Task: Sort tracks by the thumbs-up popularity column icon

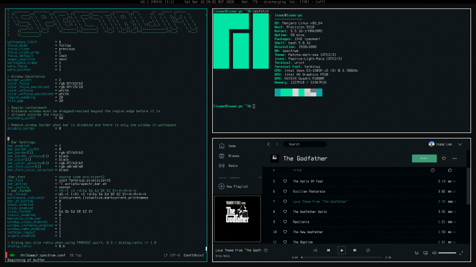Action: (x=450, y=170)
